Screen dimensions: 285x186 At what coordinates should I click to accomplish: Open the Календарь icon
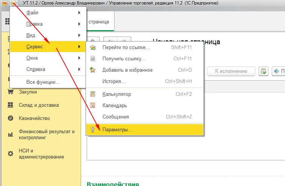(93, 106)
